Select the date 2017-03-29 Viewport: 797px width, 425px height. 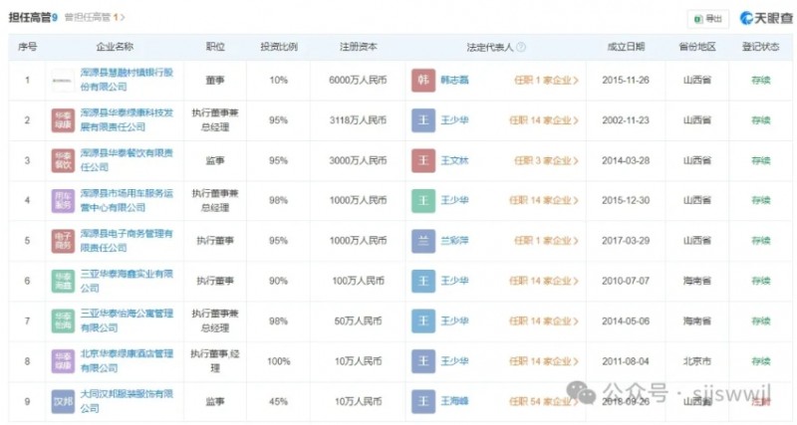[626, 241]
